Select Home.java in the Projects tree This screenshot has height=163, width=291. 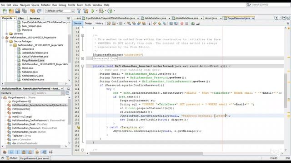28,68
